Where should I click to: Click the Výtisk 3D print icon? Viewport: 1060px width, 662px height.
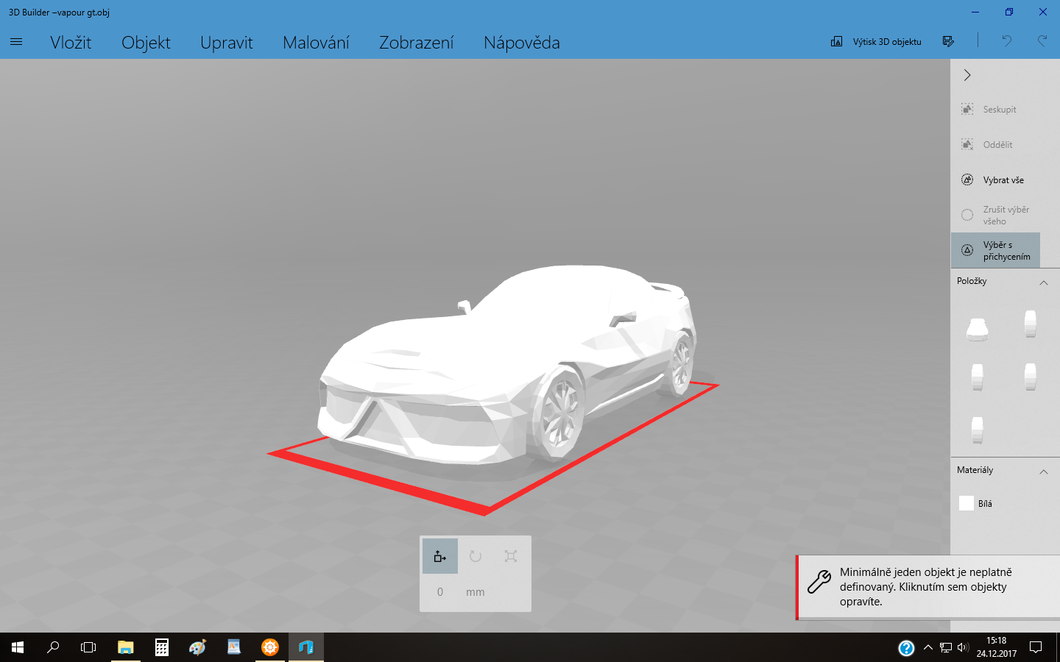pos(837,41)
